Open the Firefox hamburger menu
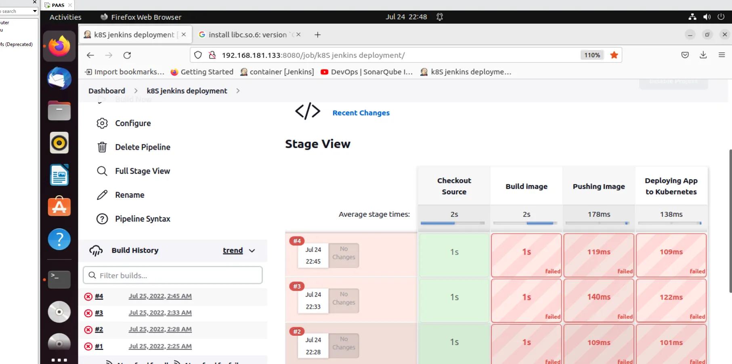 [722, 55]
